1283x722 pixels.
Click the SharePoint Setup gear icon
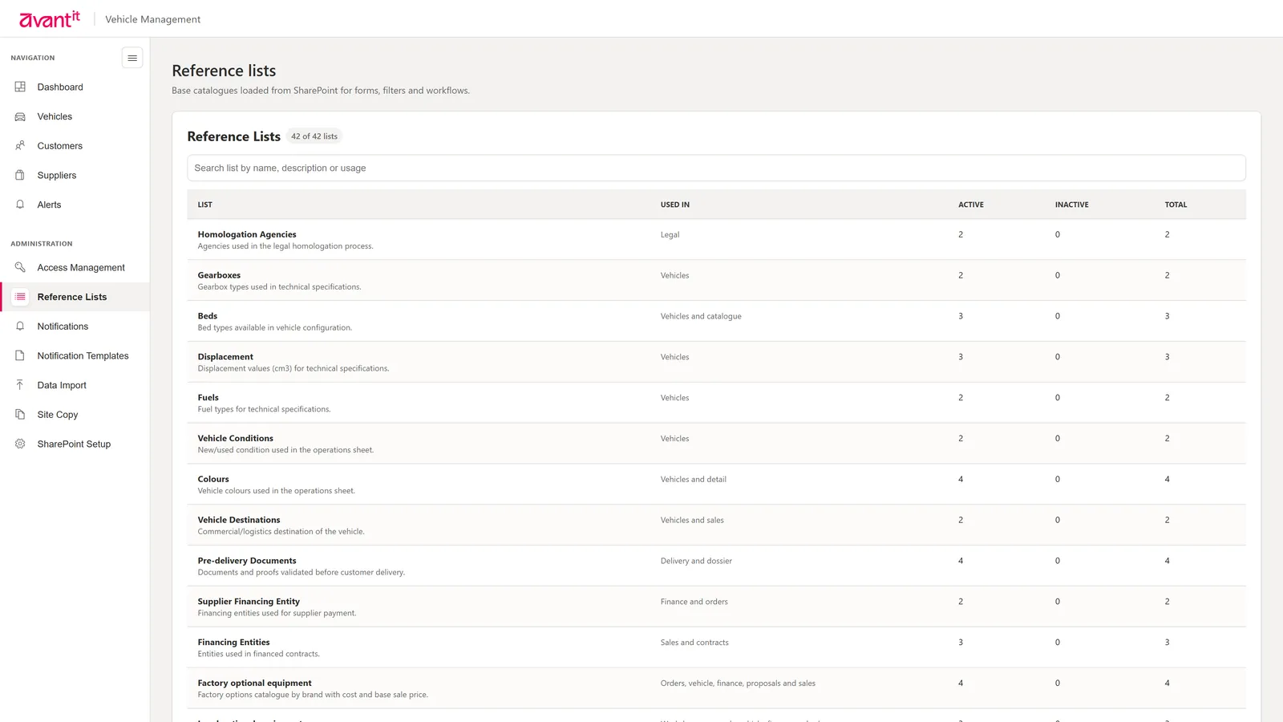point(20,444)
